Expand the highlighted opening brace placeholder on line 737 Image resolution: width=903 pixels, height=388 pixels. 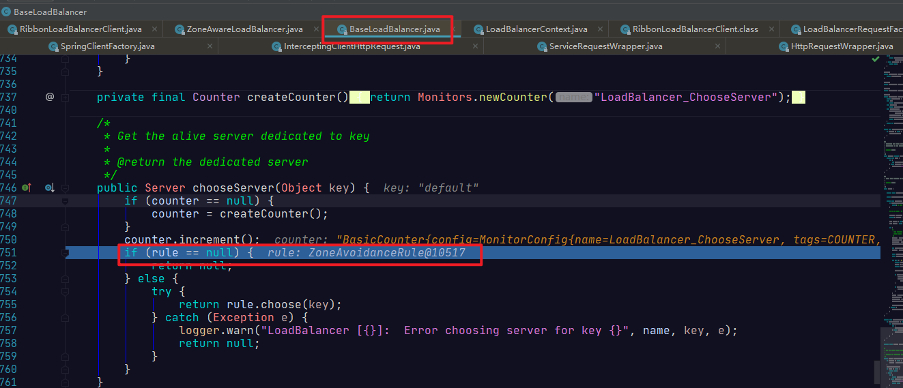click(360, 97)
